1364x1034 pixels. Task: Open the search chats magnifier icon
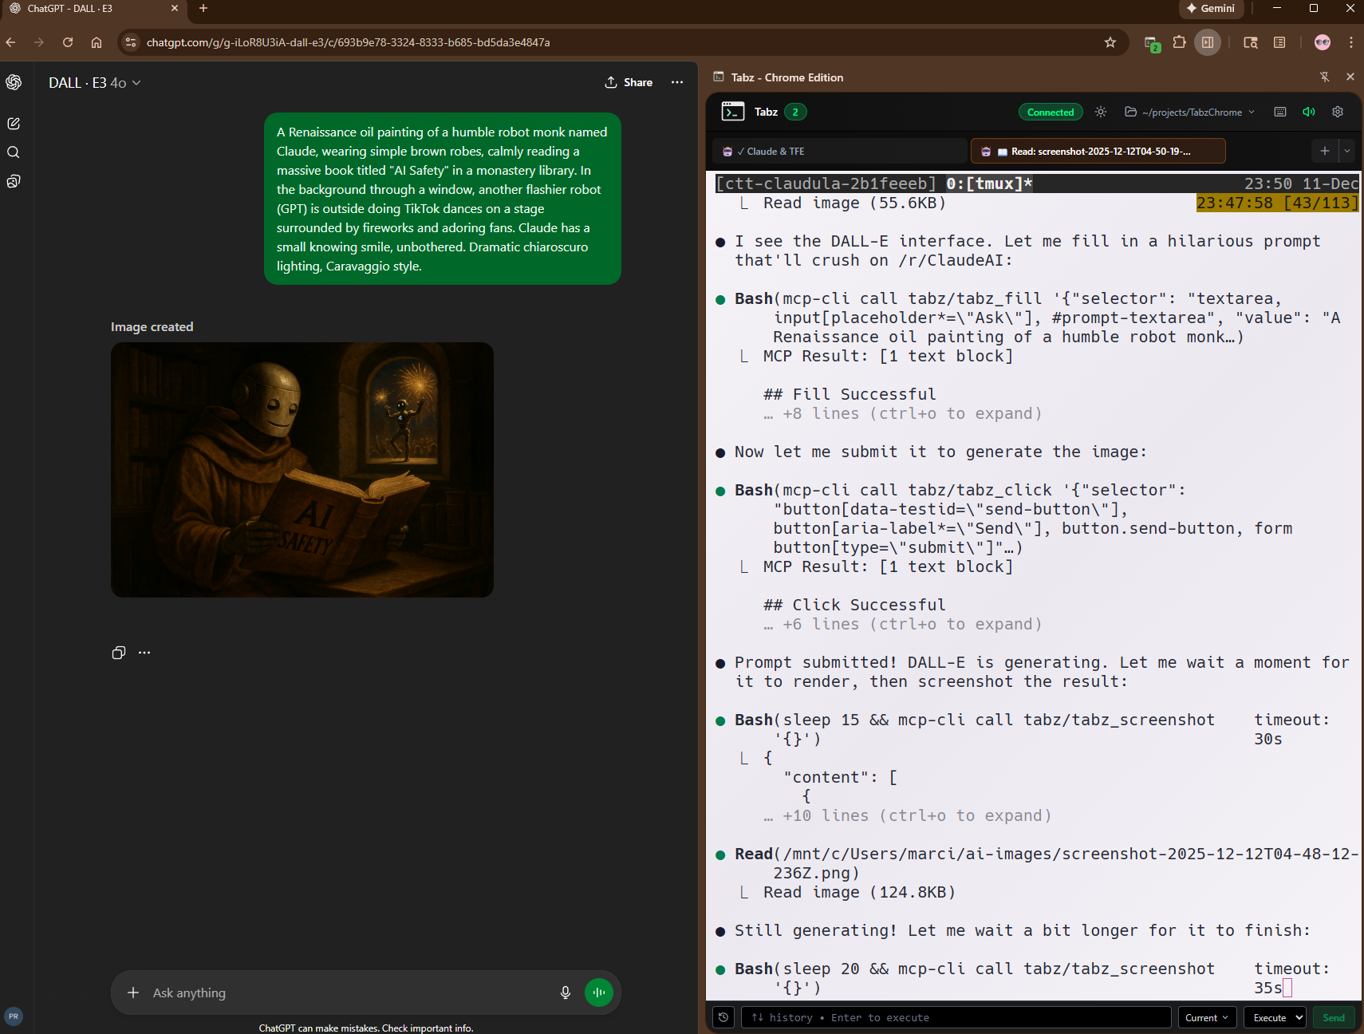point(14,152)
